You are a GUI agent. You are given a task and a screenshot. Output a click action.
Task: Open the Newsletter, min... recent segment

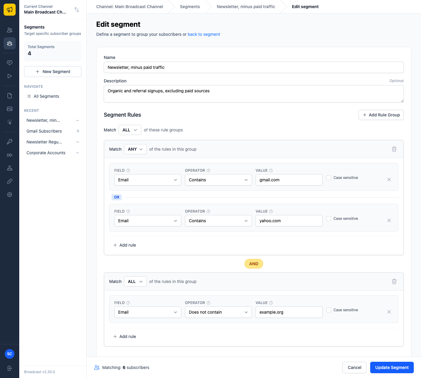click(x=53, y=120)
